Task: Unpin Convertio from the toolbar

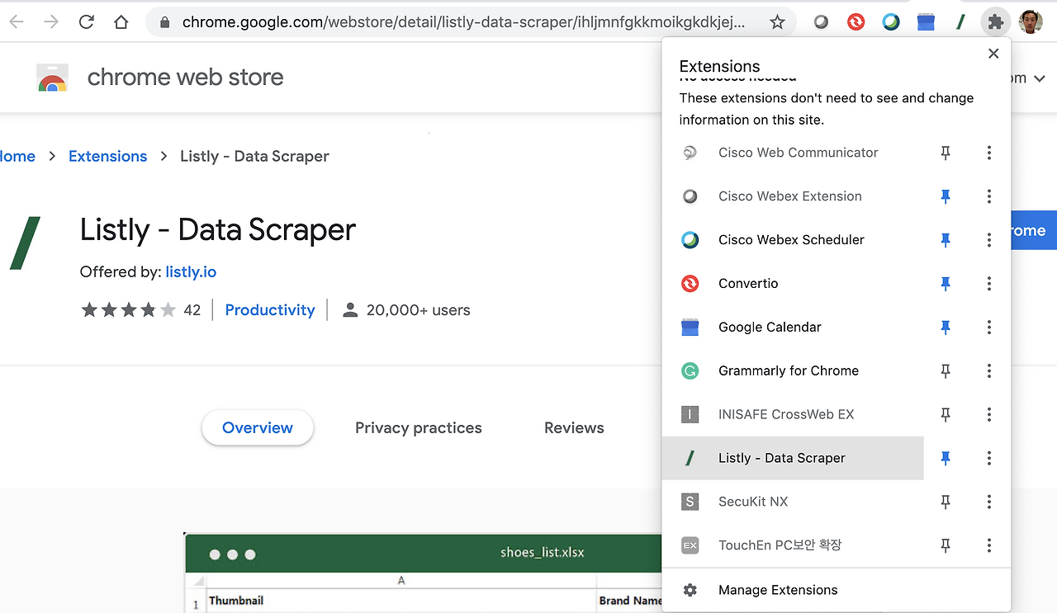Action: click(x=946, y=284)
